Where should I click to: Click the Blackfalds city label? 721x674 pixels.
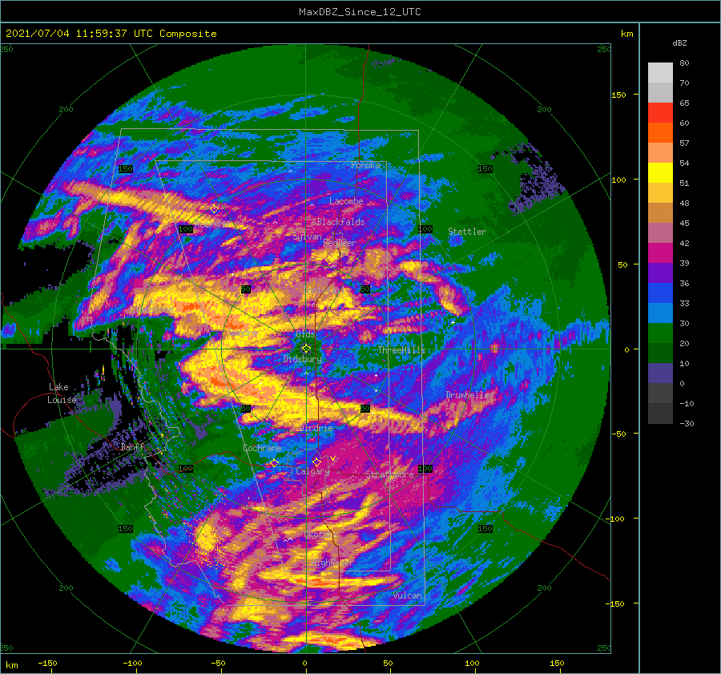[340, 222]
